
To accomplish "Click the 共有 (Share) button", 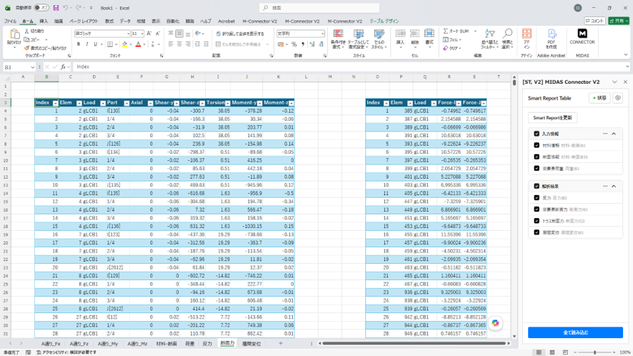I will (619, 21).
